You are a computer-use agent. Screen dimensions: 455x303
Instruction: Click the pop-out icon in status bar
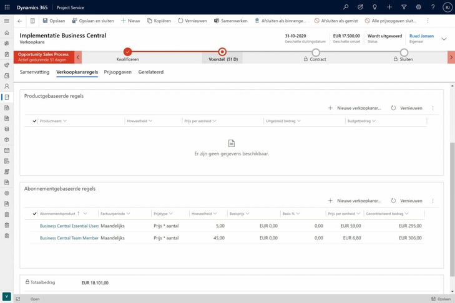point(18,299)
